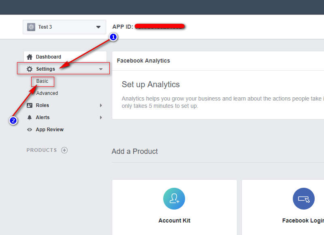Click the Test 3 app atom icon
The image size is (324, 235).
point(31,27)
